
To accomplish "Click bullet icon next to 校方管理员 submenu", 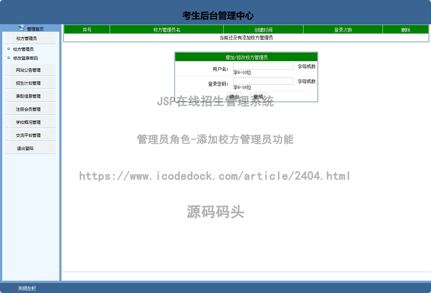I will [x=9, y=49].
